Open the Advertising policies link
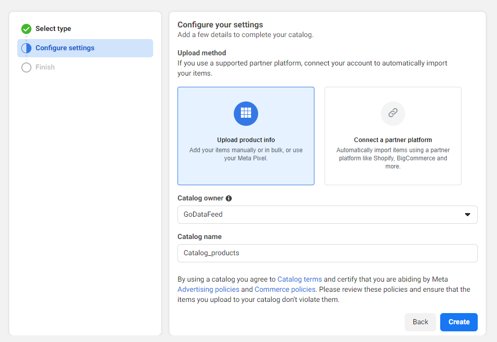 point(208,289)
